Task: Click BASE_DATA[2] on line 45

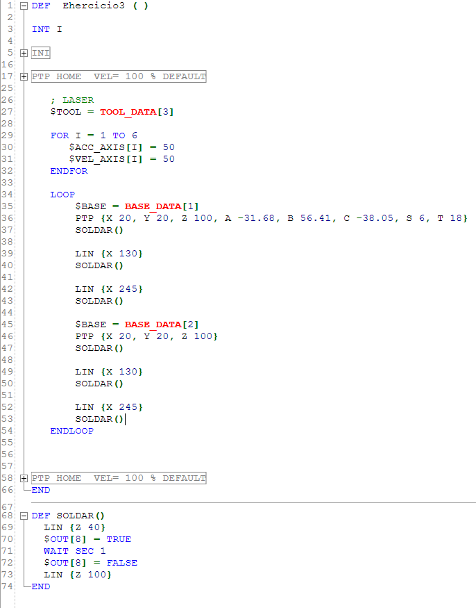Action: pos(162,324)
